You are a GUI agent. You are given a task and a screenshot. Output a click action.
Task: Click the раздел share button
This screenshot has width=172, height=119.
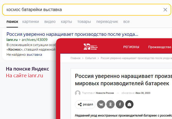pyautogui.click(x=85, y=104)
